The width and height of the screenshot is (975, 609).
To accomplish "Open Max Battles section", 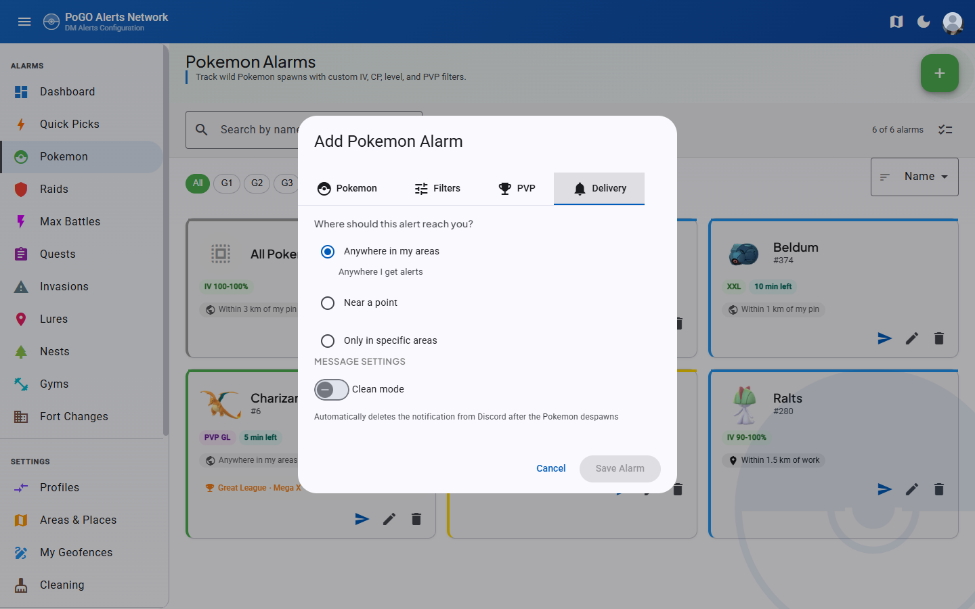I will [81, 222].
